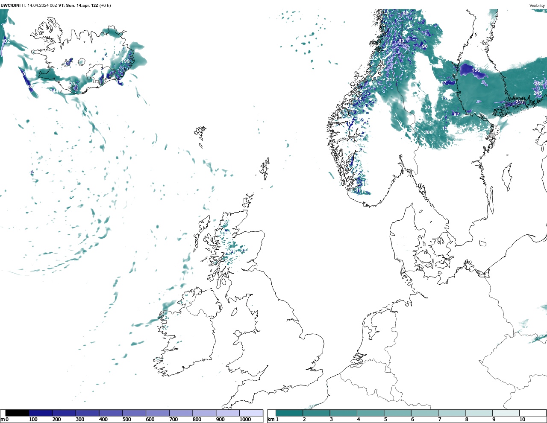Click the dark teal 1–2 km swatch
547x423 pixels.
tap(289, 413)
